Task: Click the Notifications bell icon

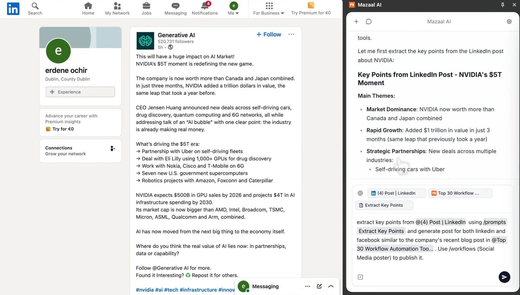Action: point(205,5)
